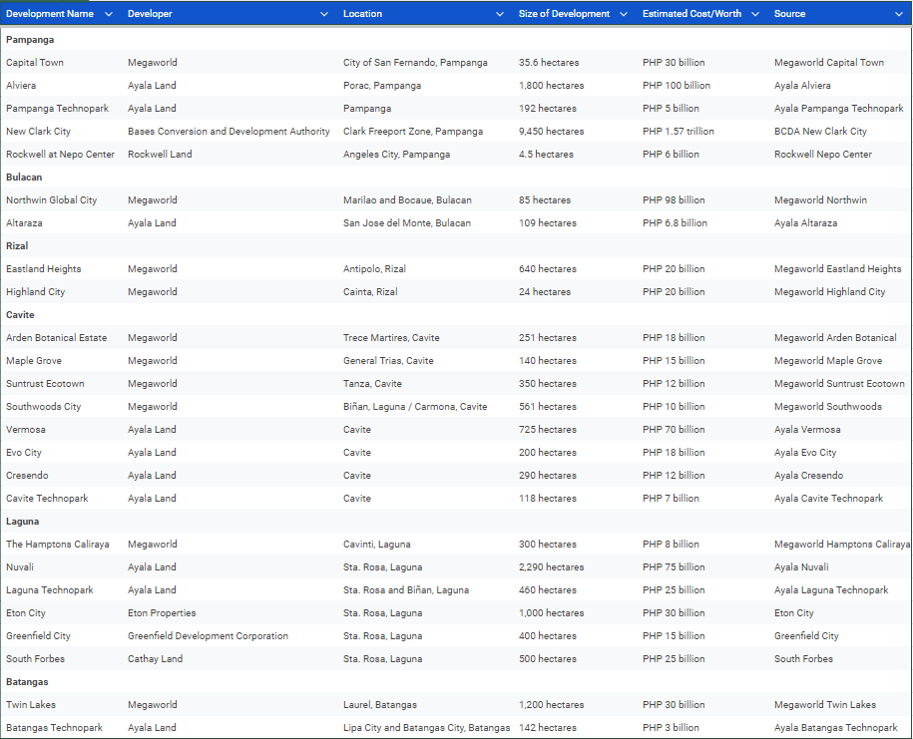Select the Location header label

(x=362, y=13)
